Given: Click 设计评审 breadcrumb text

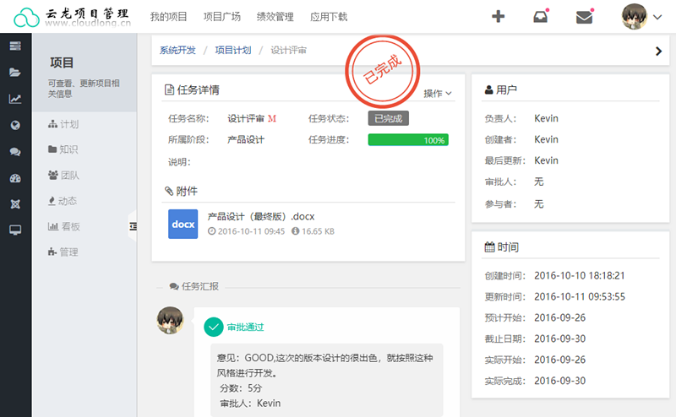Looking at the screenshot, I should (288, 51).
